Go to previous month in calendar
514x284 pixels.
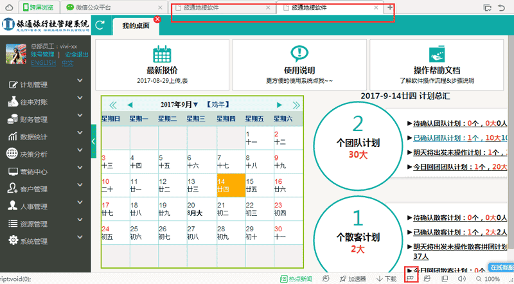(130, 105)
